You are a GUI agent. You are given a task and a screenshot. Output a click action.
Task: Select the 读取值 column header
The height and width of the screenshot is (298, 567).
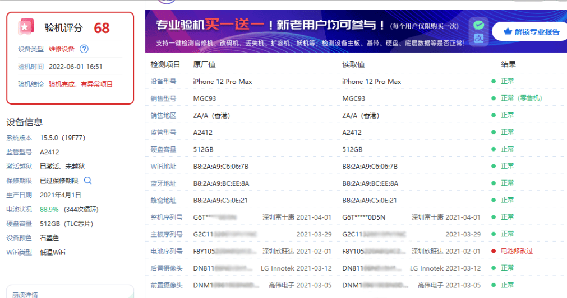click(353, 64)
